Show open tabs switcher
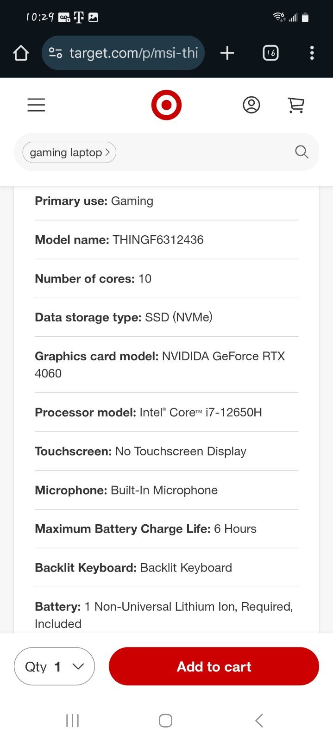The height and width of the screenshot is (741, 333). (x=270, y=53)
